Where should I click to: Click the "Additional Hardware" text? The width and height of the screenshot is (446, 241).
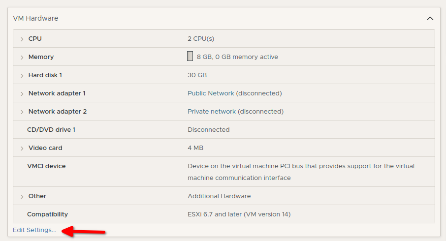[x=219, y=196]
